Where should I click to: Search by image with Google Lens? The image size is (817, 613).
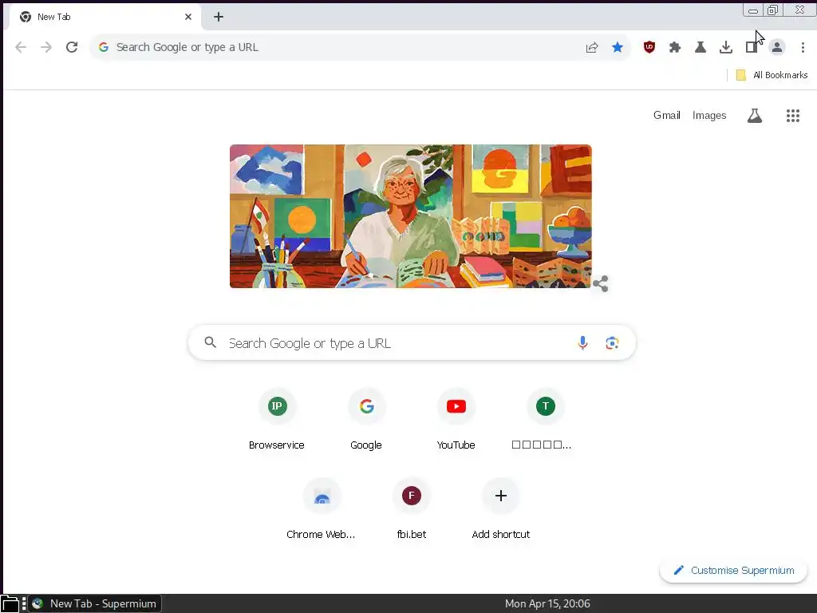point(612,342)
